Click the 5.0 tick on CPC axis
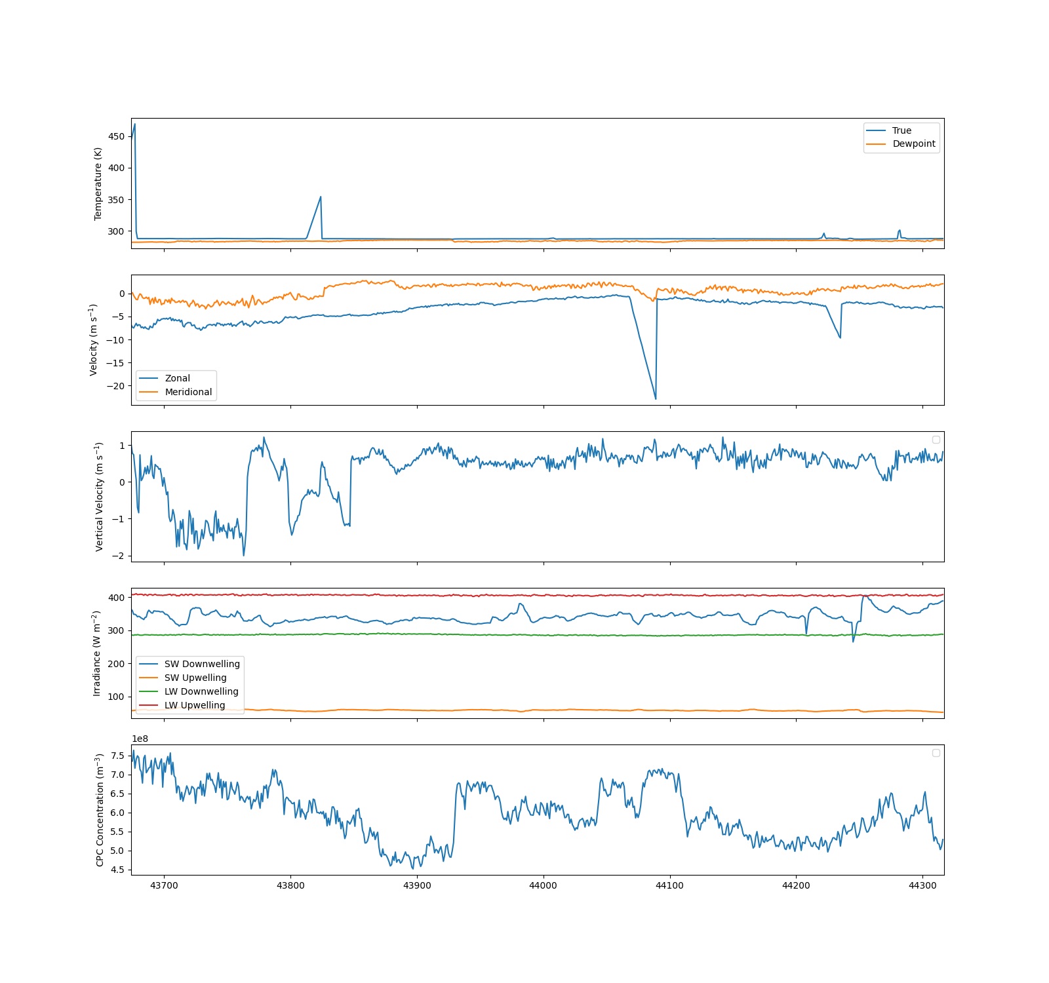1049x983 pixels. (x=117, y=851)
